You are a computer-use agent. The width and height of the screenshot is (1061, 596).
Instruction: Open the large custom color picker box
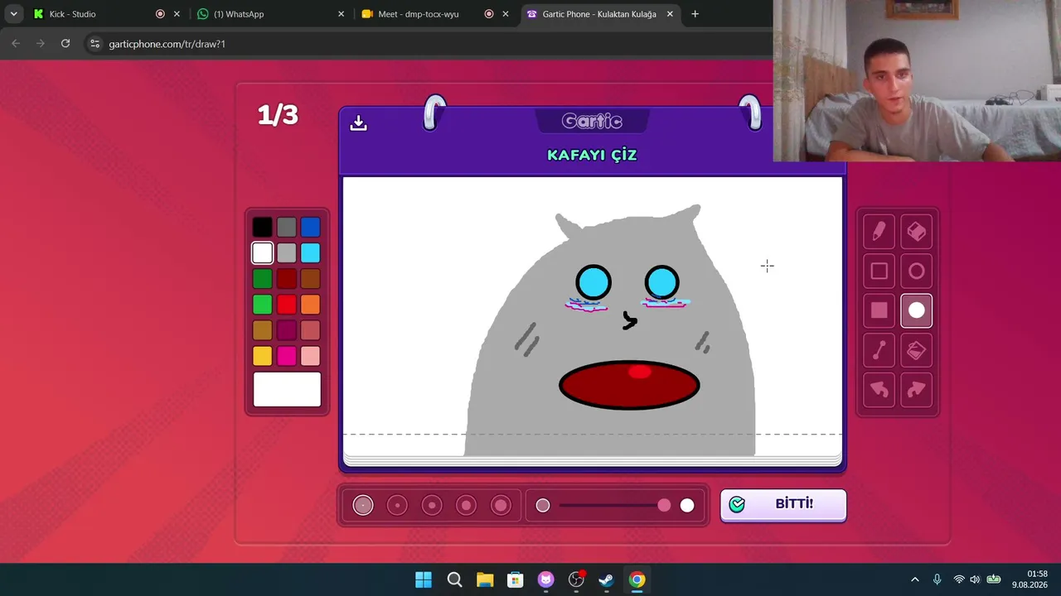click(287, 389)
